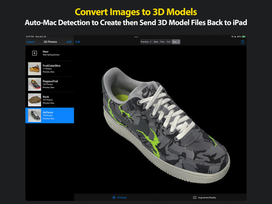Tap the Share icon

coord(242,42)
